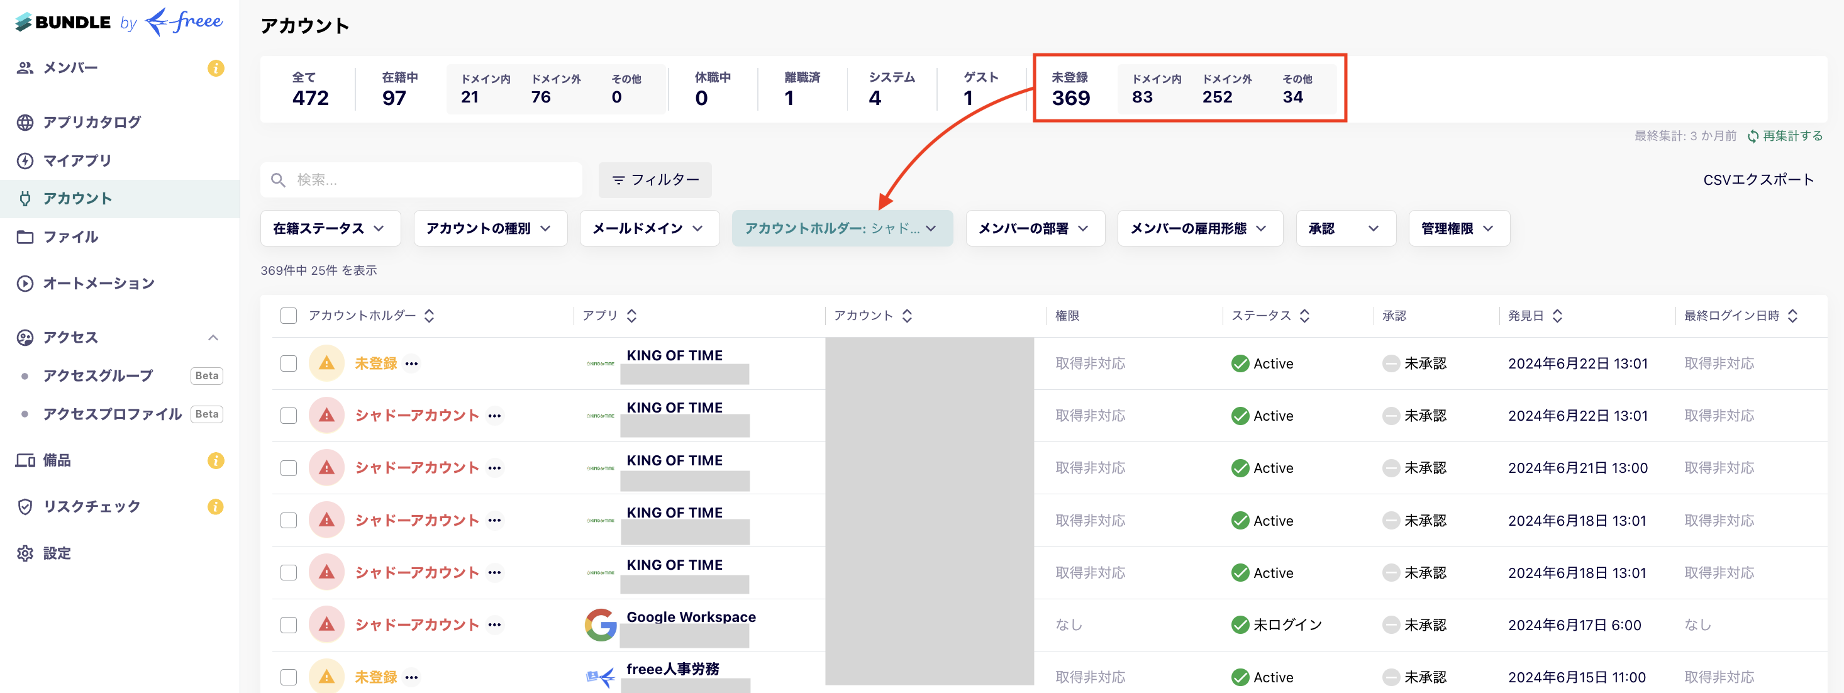View the 離職済 summary category
The width and height of the screenshot is (1844, 693).
coord(789,88)
